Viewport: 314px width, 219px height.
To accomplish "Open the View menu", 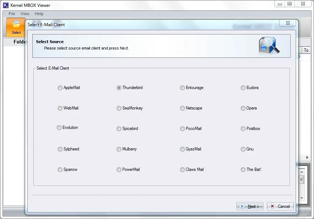I will pyautogui.click(x=25, y=14).
